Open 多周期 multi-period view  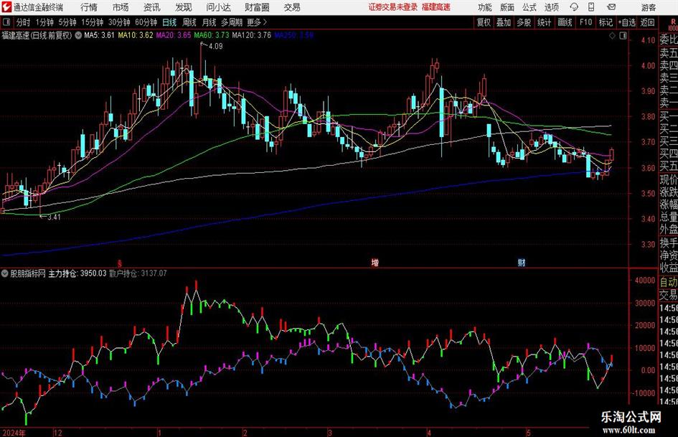232,22
